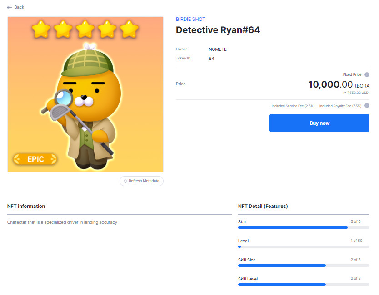Click the '5 of 6' Star value
Image resolution: width=379 pixels, height=295 pixels.
(x=355, y=221)
